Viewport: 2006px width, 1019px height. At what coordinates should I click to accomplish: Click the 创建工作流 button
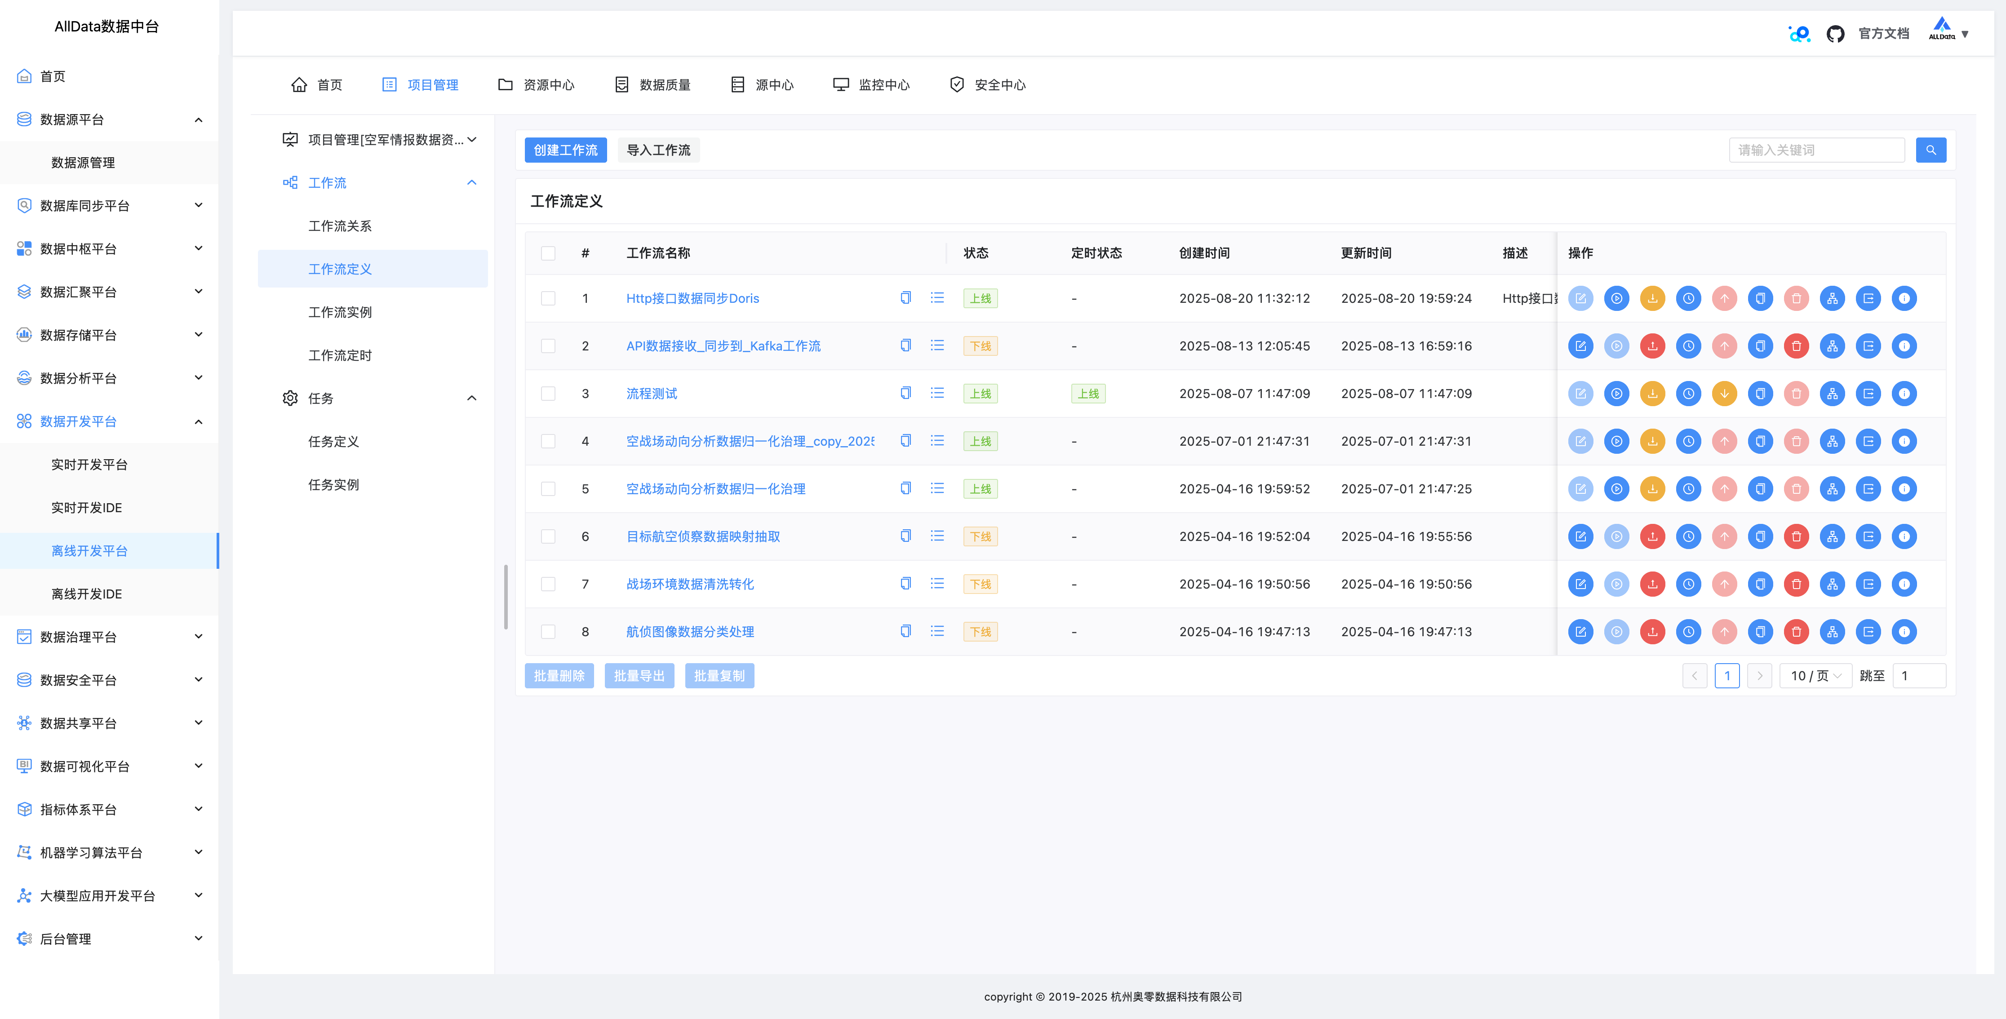click(x=565, y=150)
